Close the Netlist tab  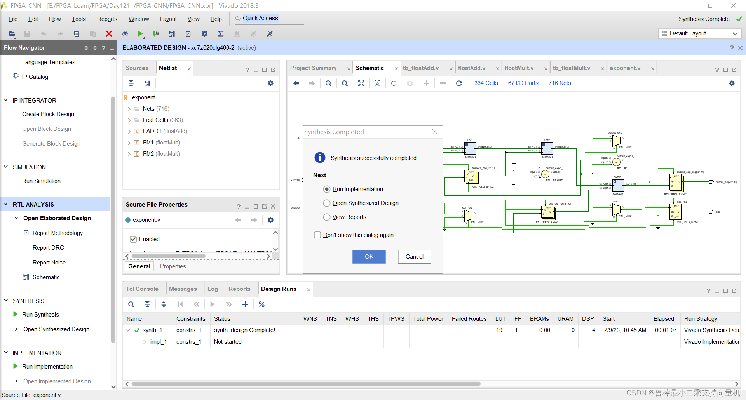point(189,69)
